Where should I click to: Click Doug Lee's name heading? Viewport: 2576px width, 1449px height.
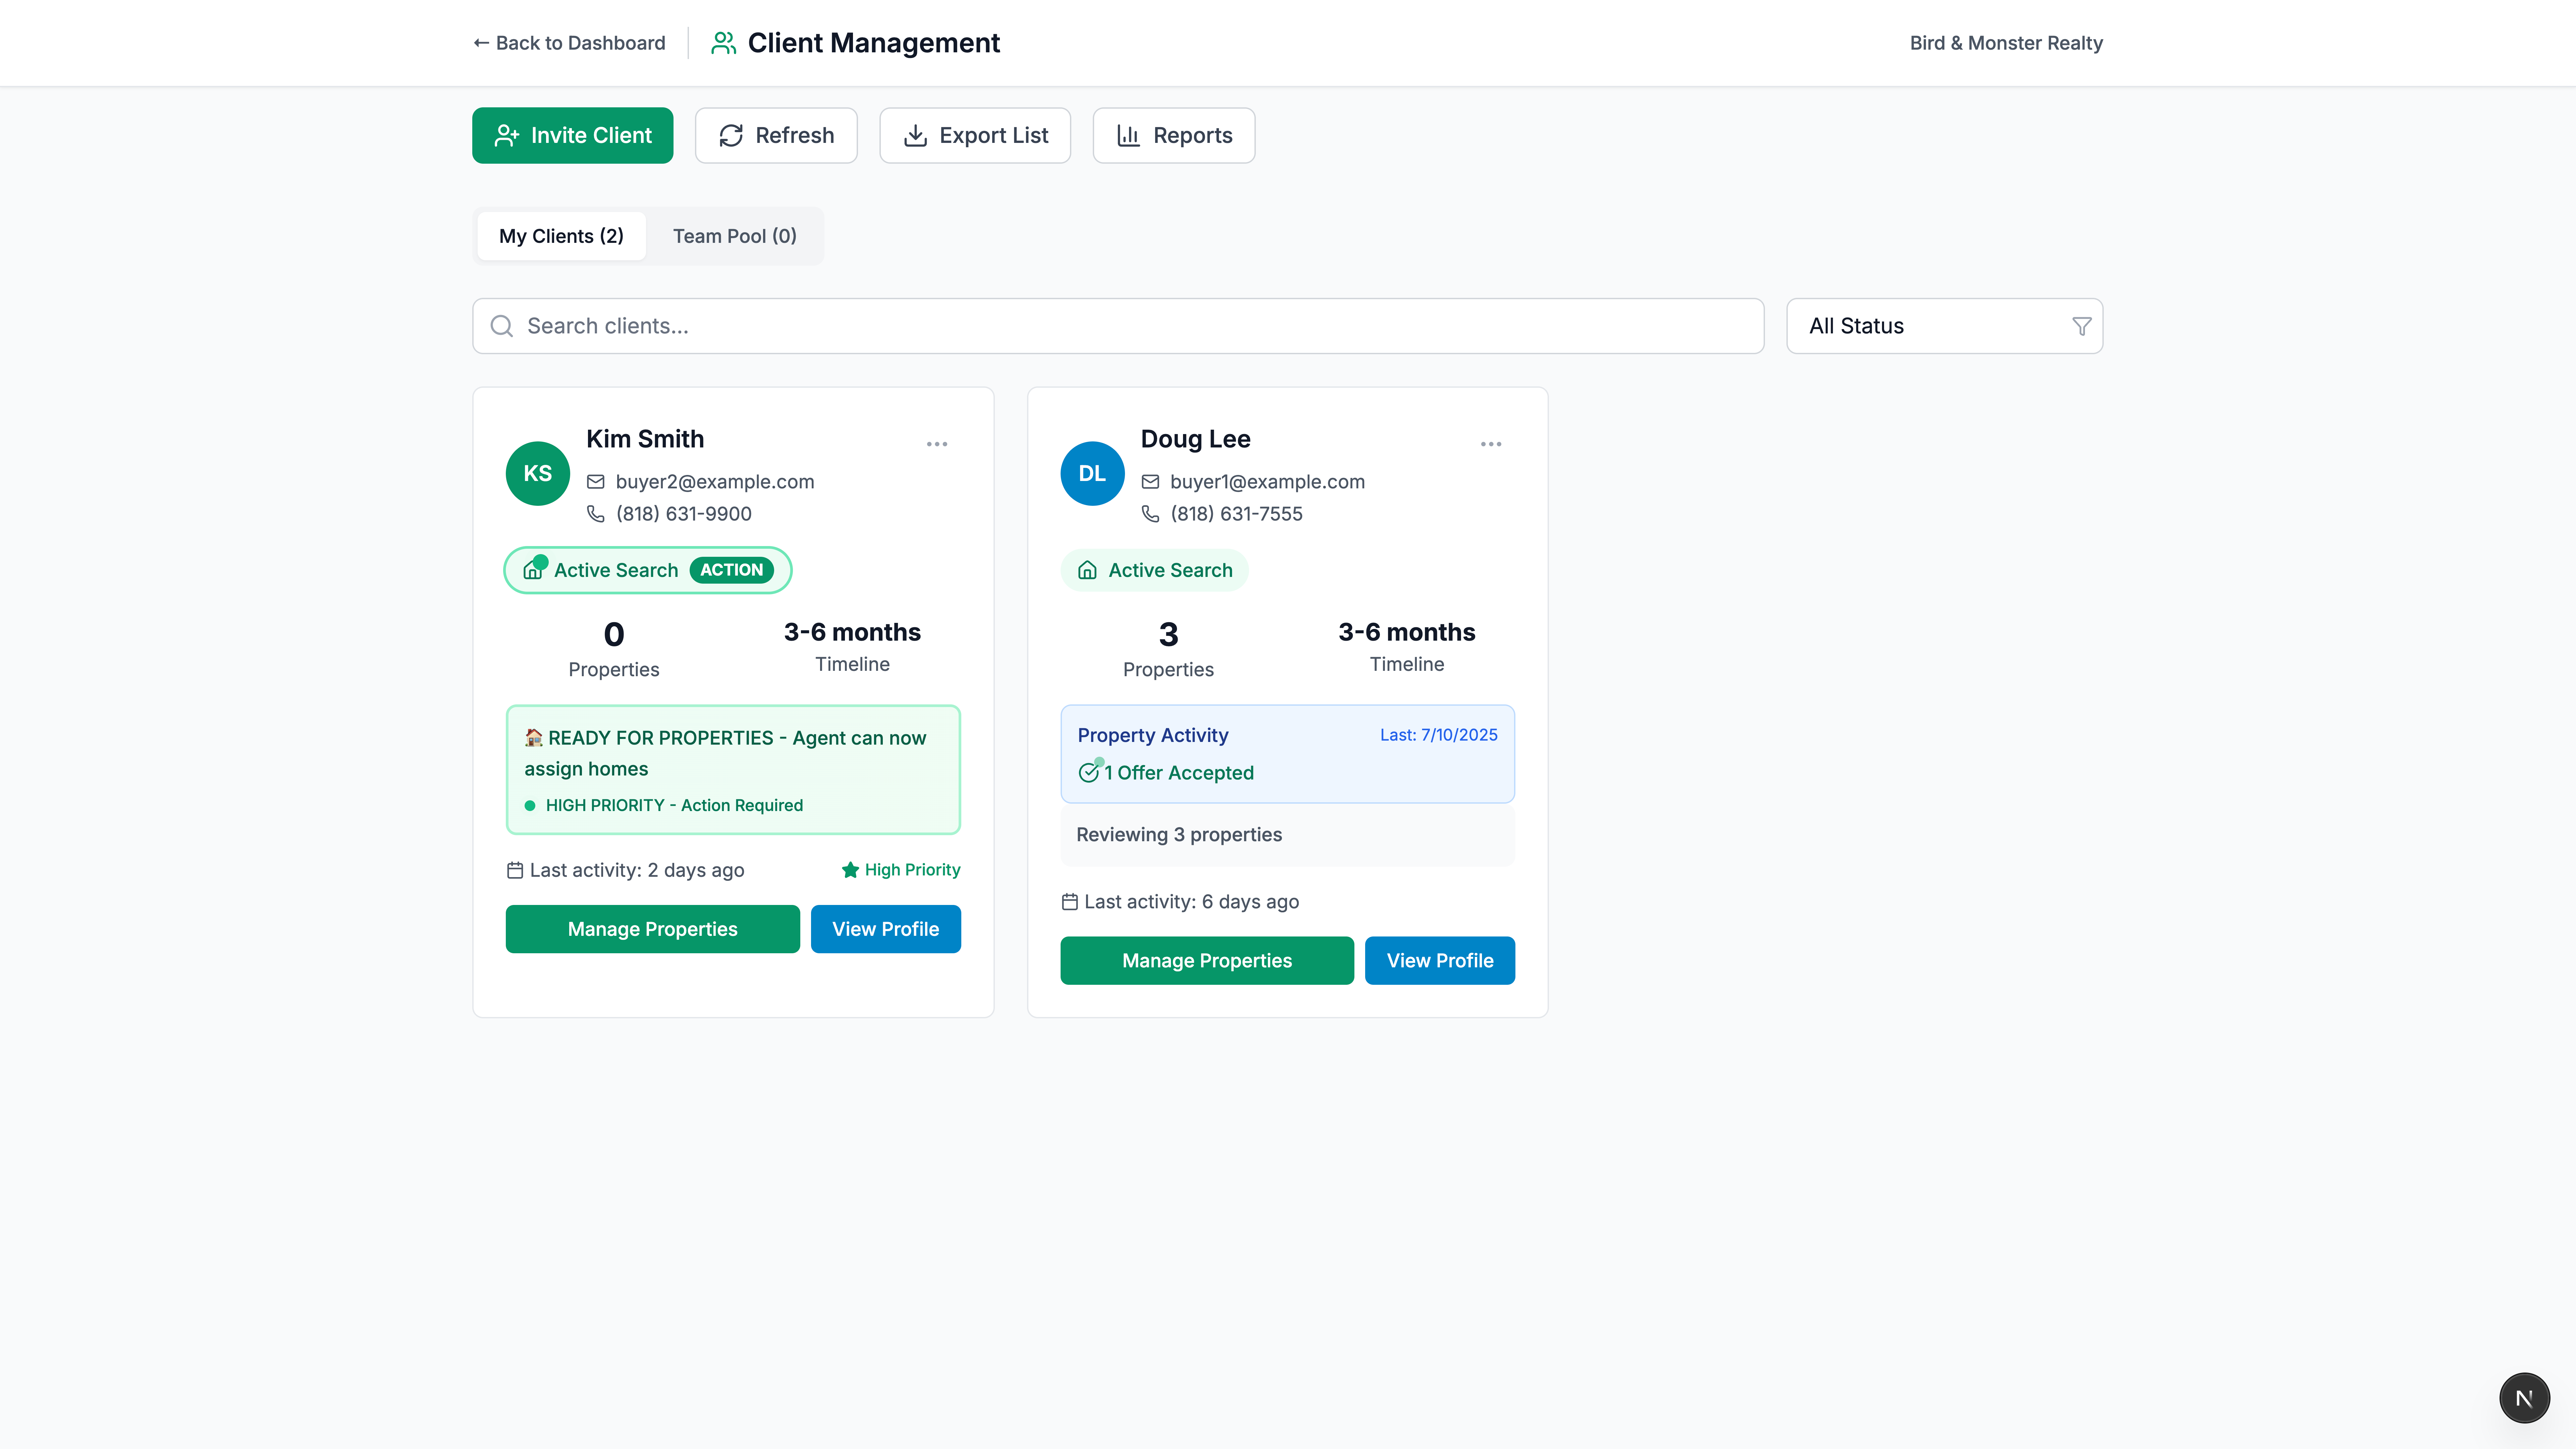pyautogui.click(x=1196, y=439)
